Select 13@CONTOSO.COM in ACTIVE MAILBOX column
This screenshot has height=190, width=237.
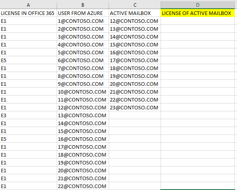point(135,29)
